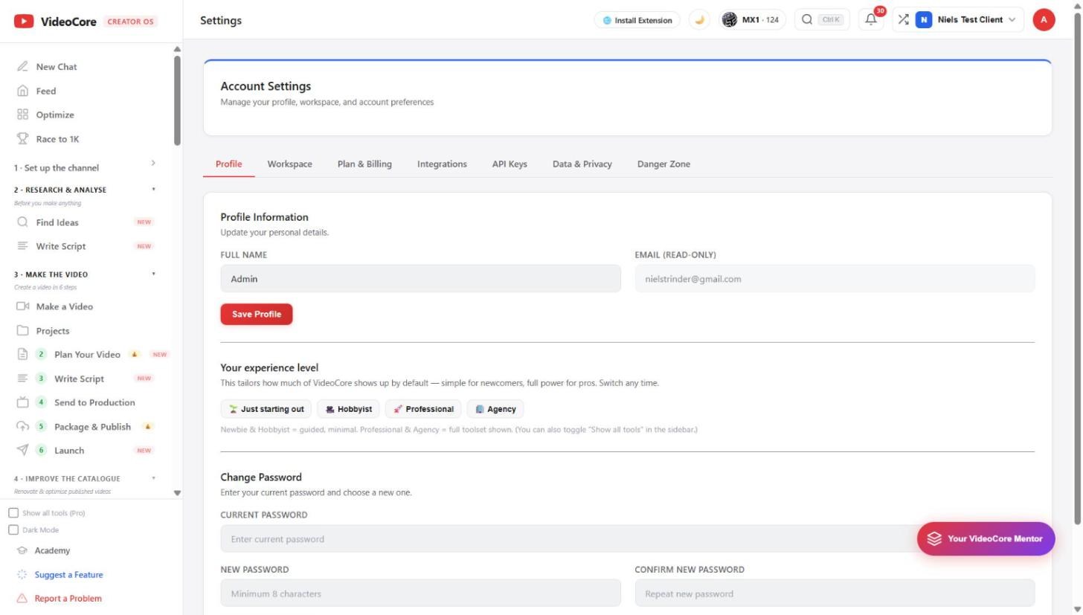Screen dimensions: 1083x615
Task: Open Plan & Billing tab
Action: 364,164
